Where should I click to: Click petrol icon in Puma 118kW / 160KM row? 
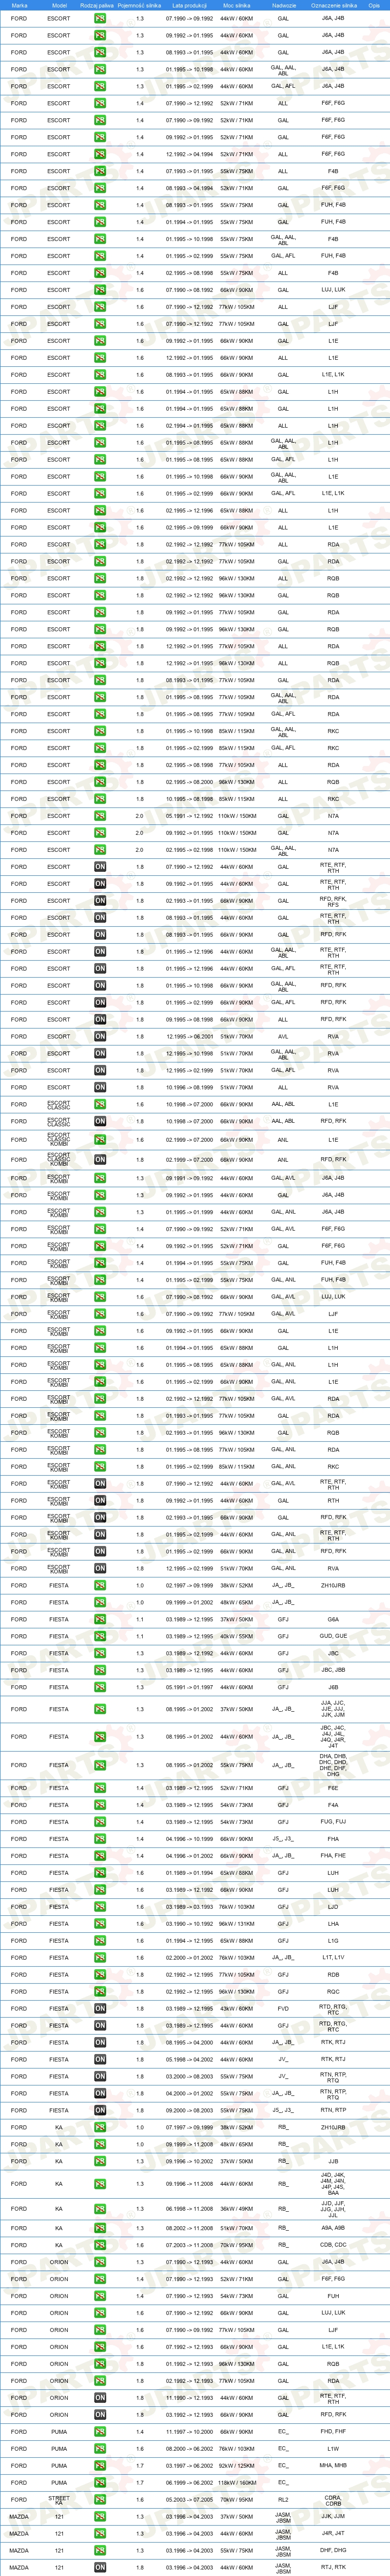100,2482
